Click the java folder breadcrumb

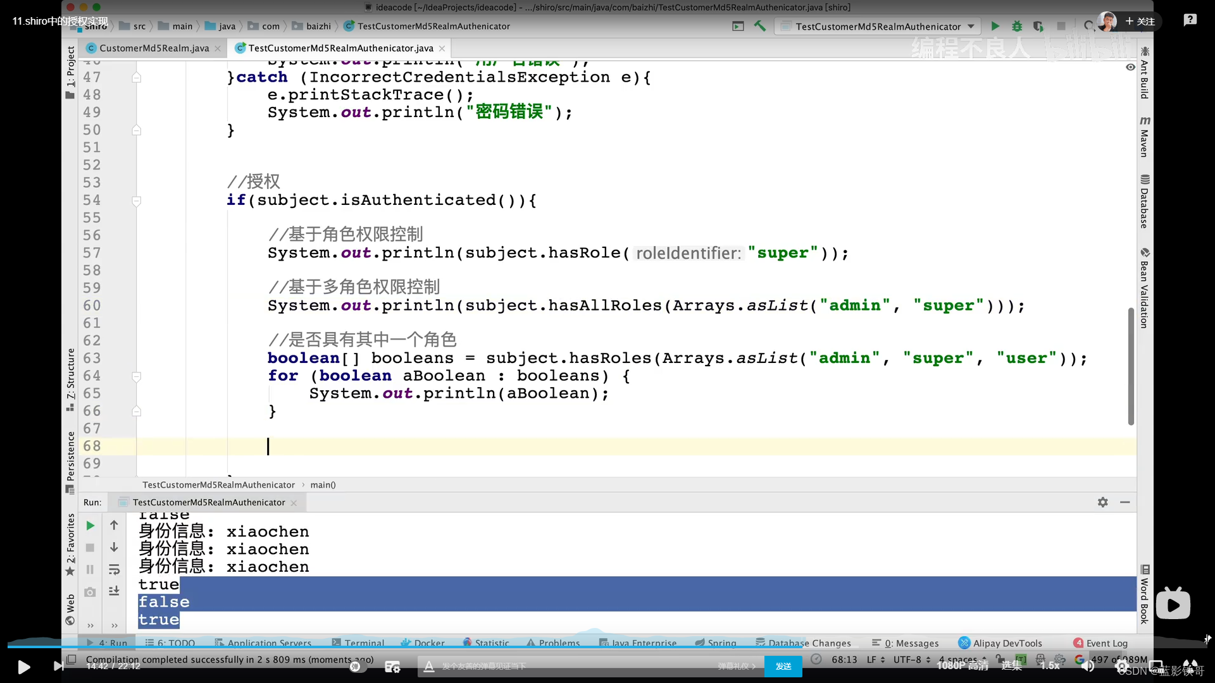221,27
